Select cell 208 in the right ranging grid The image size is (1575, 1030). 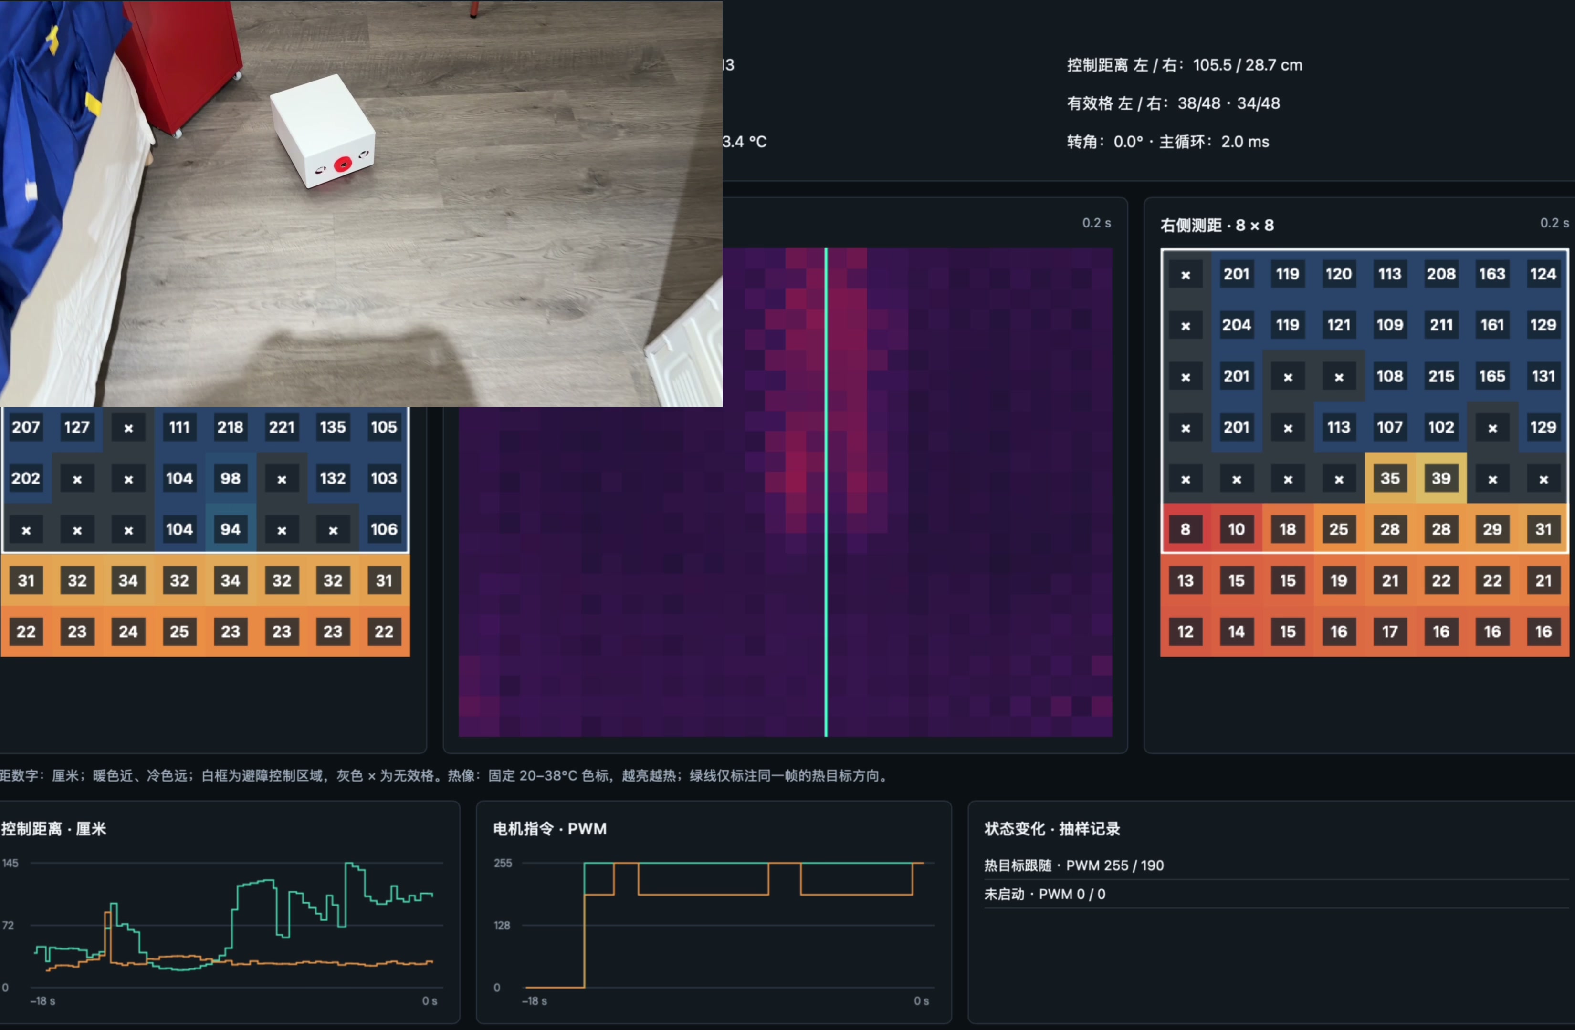pyautogui.click(x=1441, y=274)
